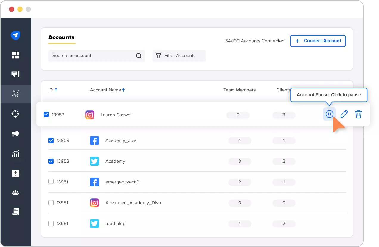Click the Twitter icon beside Academy

pyautogui.click(x=94, y=161)
